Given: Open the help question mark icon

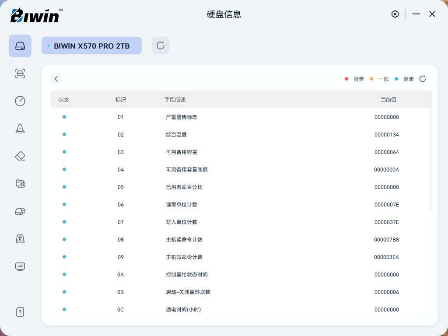Looking at the screenshot, I should 20,312.
